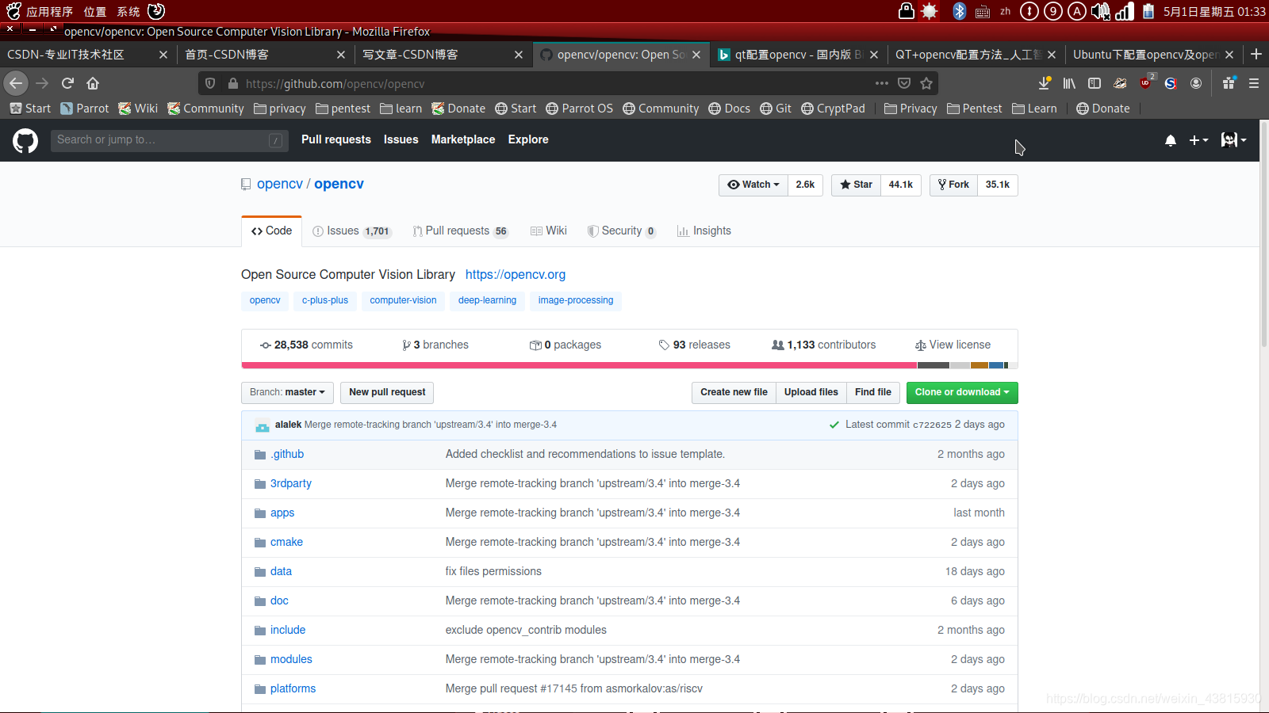The image size is (1269, 713).
Task: Go back with browser back arrow
Action: [x=16, y=83]
